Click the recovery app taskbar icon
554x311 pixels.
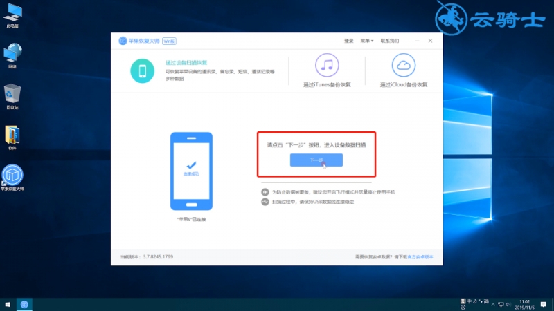tap(24, 304)
